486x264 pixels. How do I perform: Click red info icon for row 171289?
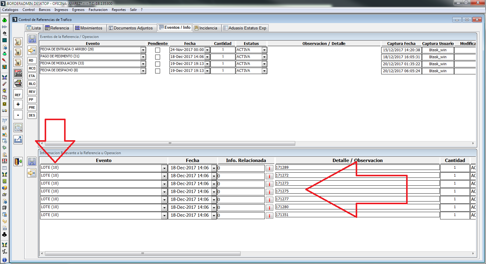click(x=269, y=168)
